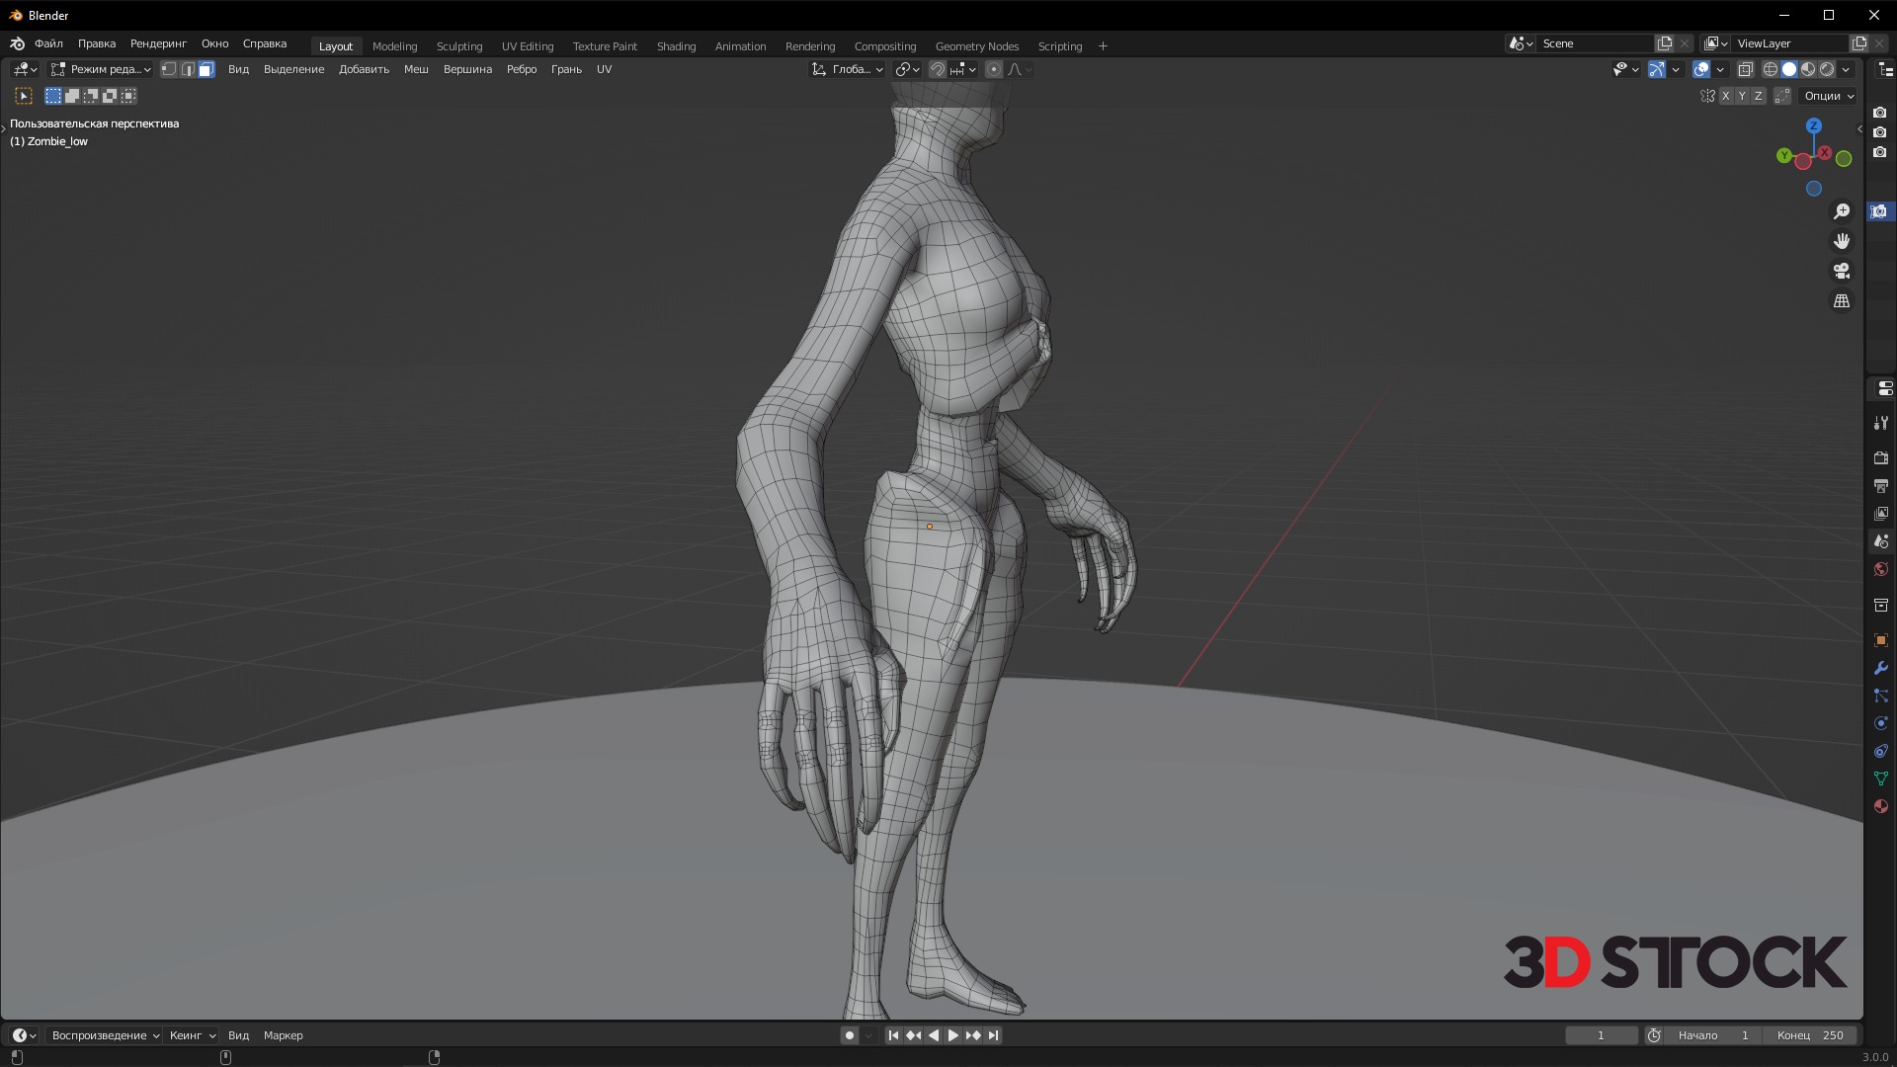Click the blue Z axis gizmo
Viewport: 1897px width, 1067px height.
(1814, 126)
